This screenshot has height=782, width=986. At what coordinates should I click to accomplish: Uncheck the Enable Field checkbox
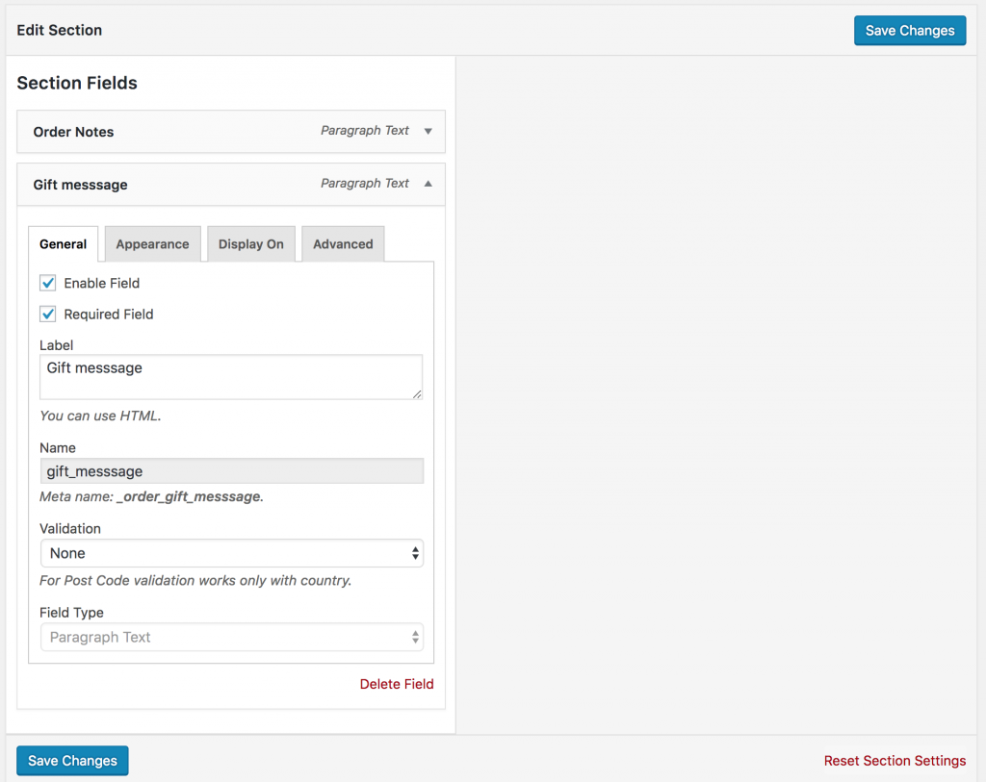48,283
